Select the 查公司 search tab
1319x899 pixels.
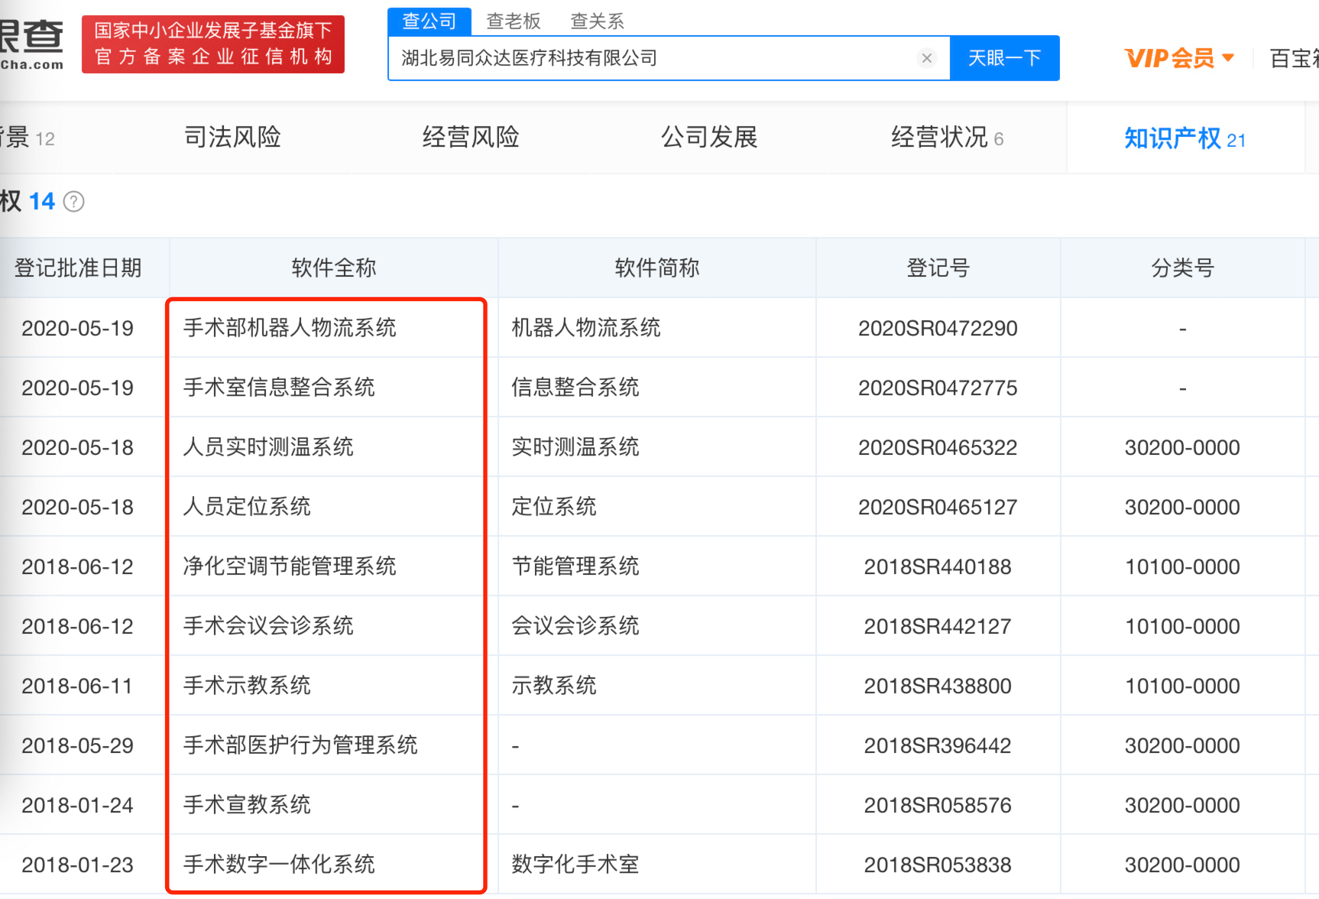[429, 21]
